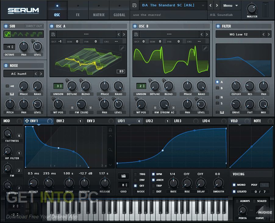Screen dimensions: 275x223
Task: Adjust OSC B unison voices stepper
Action: point(141,86)
